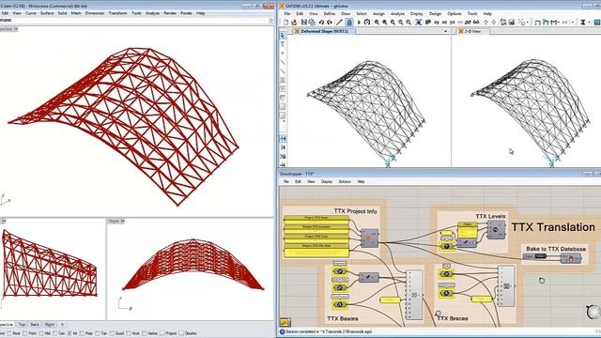Viewport: 601px width, 338px height.
Task: Switch to the Back viewport tab in Rhino
Action: pyautogui.click(x=35, y=325)
